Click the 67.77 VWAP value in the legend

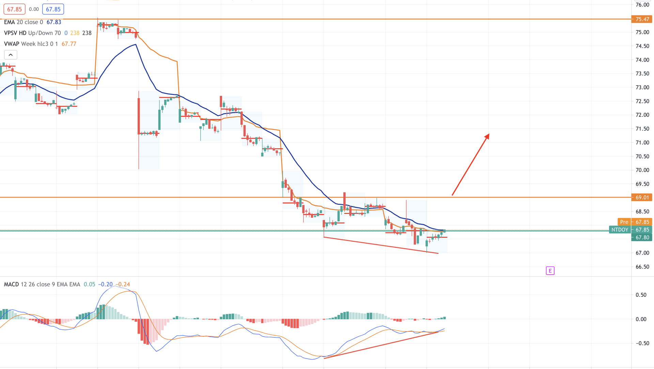coord(69,44)
